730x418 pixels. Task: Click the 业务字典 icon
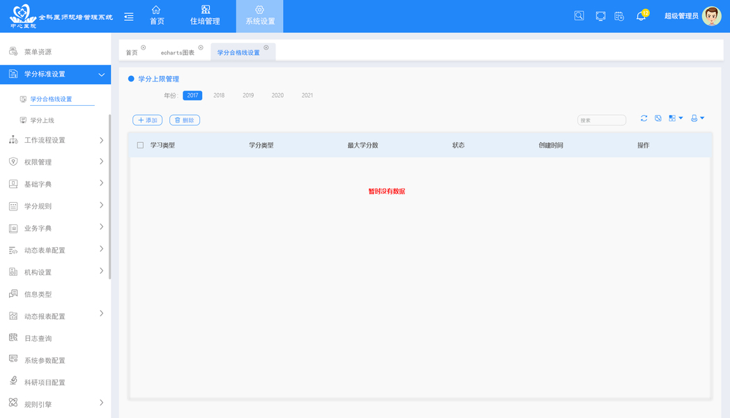pyautogui.click(x=13, y=228)
